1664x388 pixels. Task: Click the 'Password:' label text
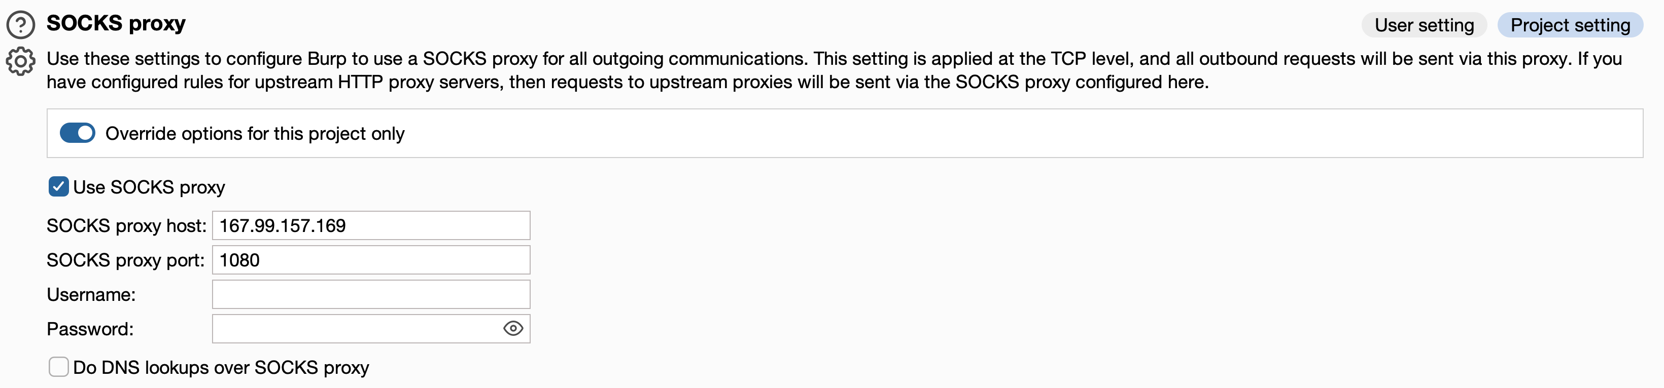point(90,329)
